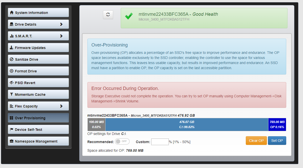Click the Format Drive circle-x icon
Viewport: 303px width, 168px height.
click(12, 71)
